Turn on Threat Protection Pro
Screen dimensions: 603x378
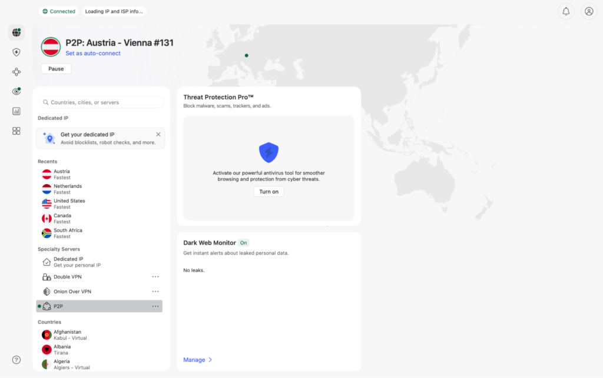tap(269, 192)
